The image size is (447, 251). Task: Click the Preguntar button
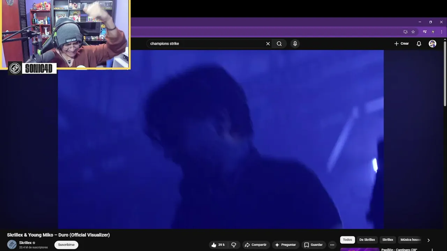tap(285, 245)
